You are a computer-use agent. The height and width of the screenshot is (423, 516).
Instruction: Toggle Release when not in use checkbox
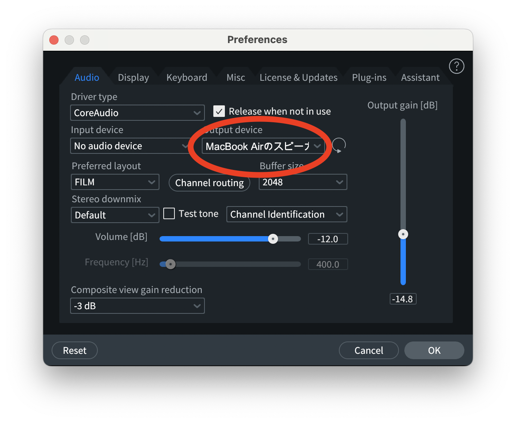tap(219, 112)
